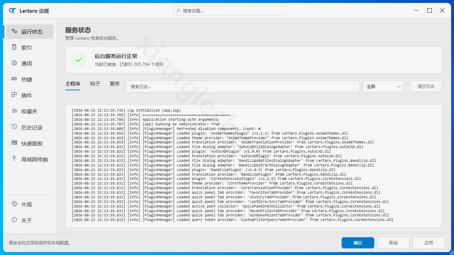Open the 运行状态 page

coord(30,32)
